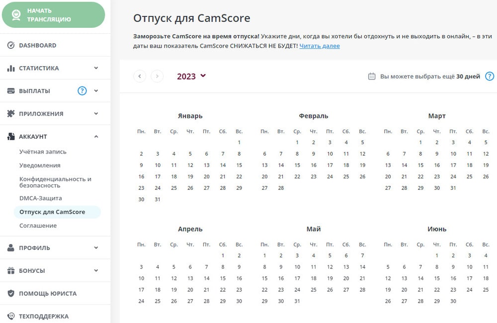497x323 pixels.
Task: Select May 31 in the calendar
Action: (x=297, y=301)
